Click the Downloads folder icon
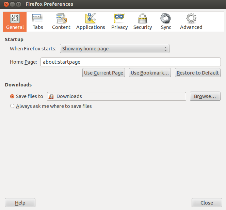This screenshot has height=210, width=226. coord(51,96)
